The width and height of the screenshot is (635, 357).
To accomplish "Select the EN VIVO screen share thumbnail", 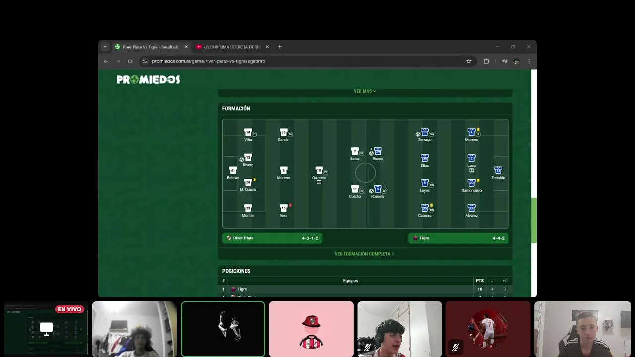I will [x=46, y=329].
